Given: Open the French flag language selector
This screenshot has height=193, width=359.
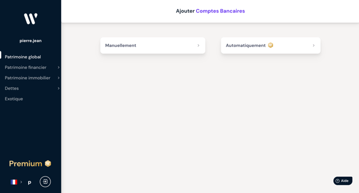Looking at the screenshot, I should click(x=14, y=182).
